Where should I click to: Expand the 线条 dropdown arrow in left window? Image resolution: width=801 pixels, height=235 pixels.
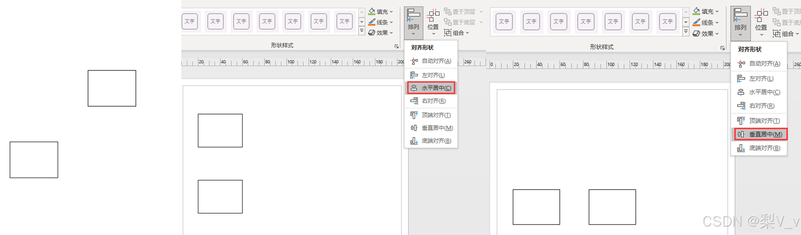(391, 22)
